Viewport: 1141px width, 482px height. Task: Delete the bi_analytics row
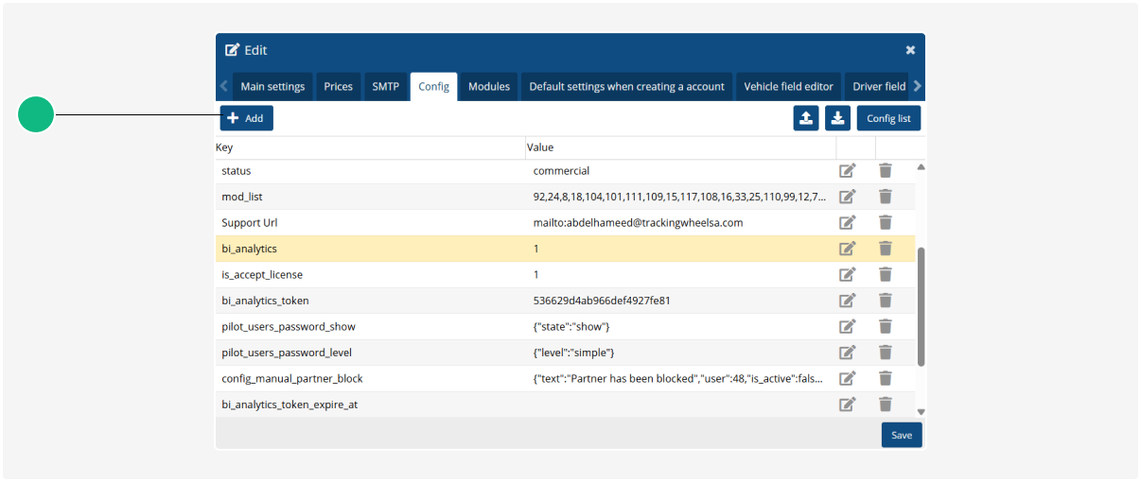click(x=886, y=249)
